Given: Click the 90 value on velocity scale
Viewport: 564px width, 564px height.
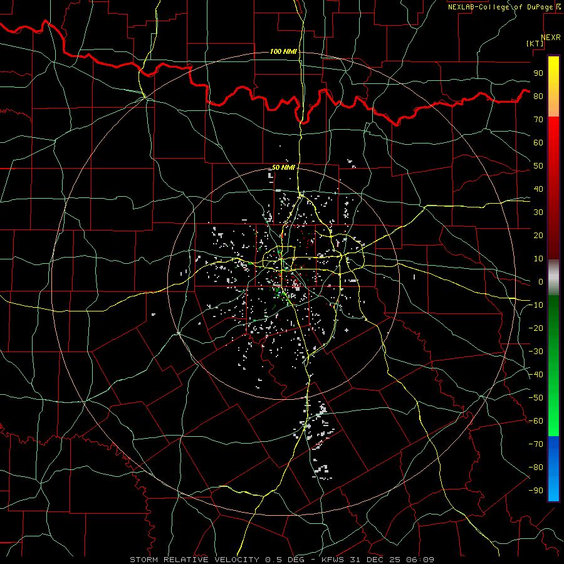Looking at the screenshot, I should [x=538, y=73].
